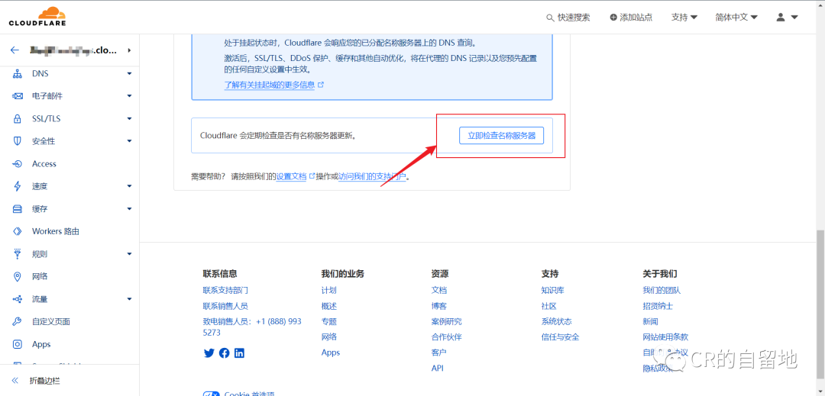Click the DNS sidebar icon
The image size is (825, 396).
[18, 74]
